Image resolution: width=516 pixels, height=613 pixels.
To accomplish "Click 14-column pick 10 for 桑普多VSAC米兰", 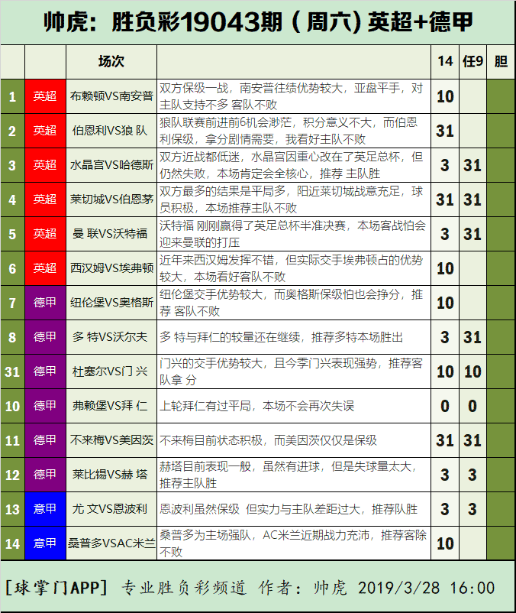I will (445, 543).
